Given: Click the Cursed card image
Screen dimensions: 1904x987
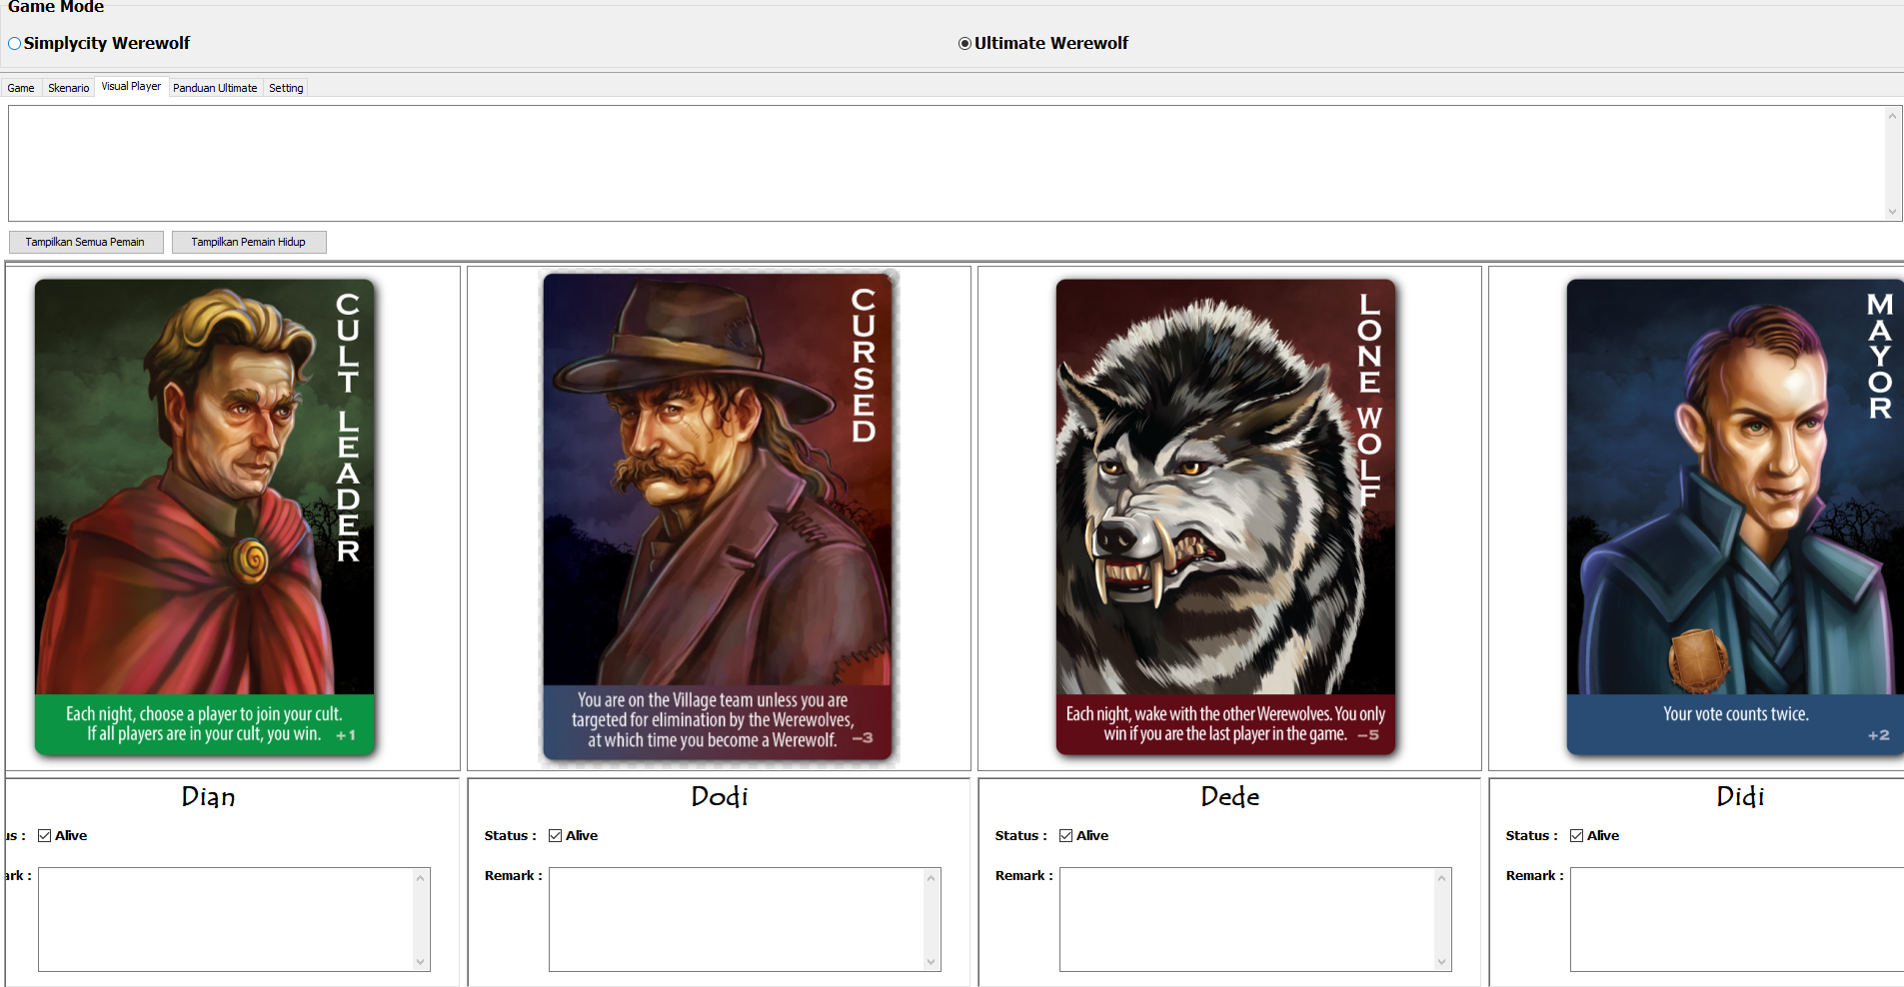Looking at the screenshot, I should pos(718,516).
